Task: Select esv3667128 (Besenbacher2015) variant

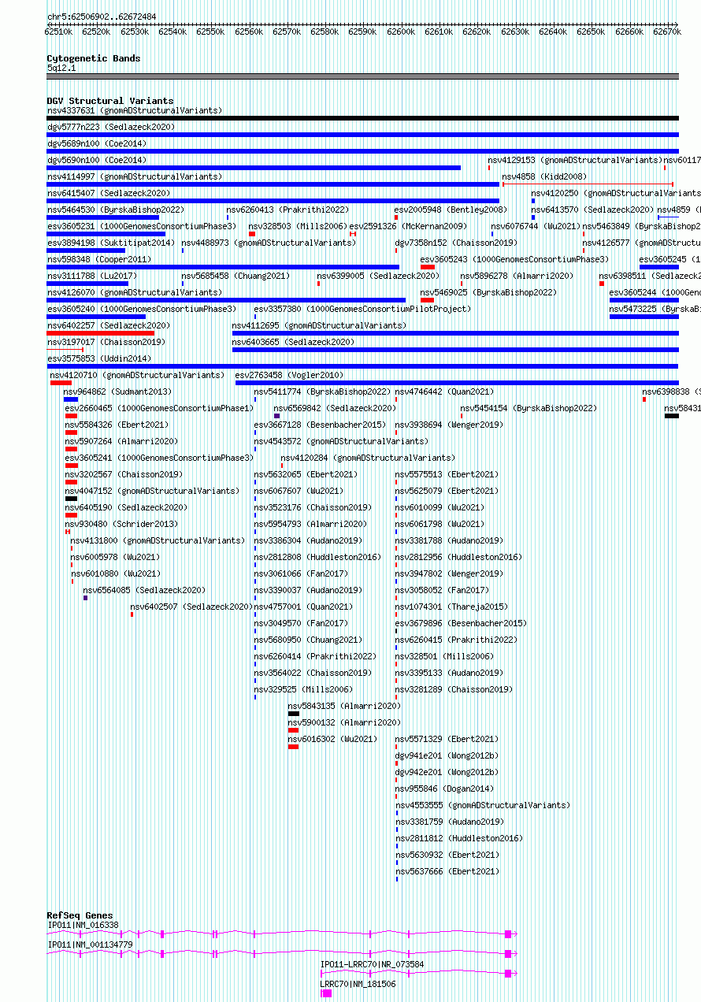Action: (320, 425)
